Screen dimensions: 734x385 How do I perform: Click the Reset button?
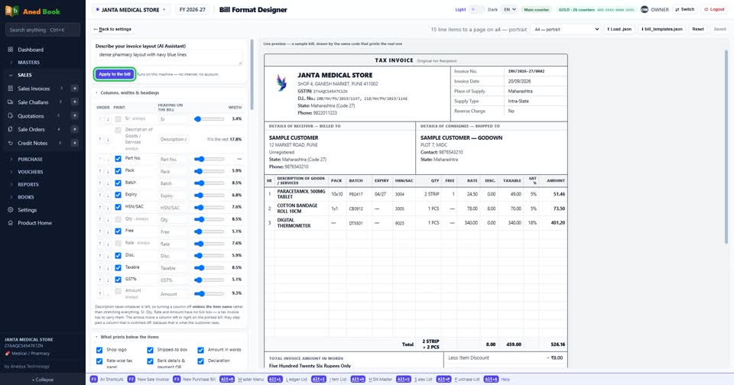click(x=698, y=29)
